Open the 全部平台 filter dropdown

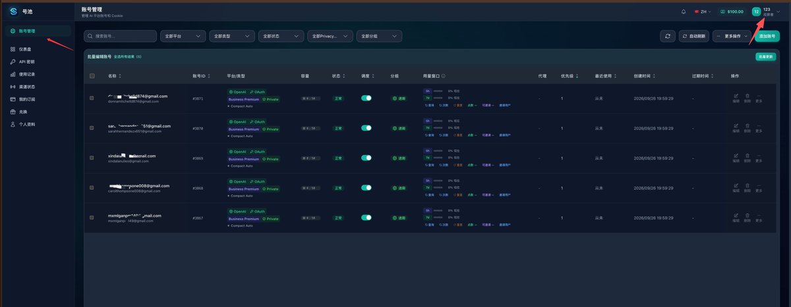coord(183,36)
